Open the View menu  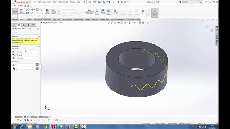tap(44, 2)
